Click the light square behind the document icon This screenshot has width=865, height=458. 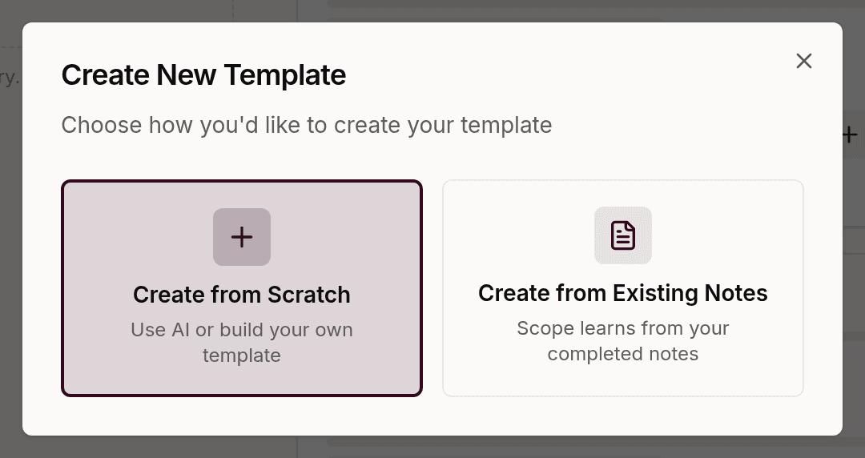623,235
